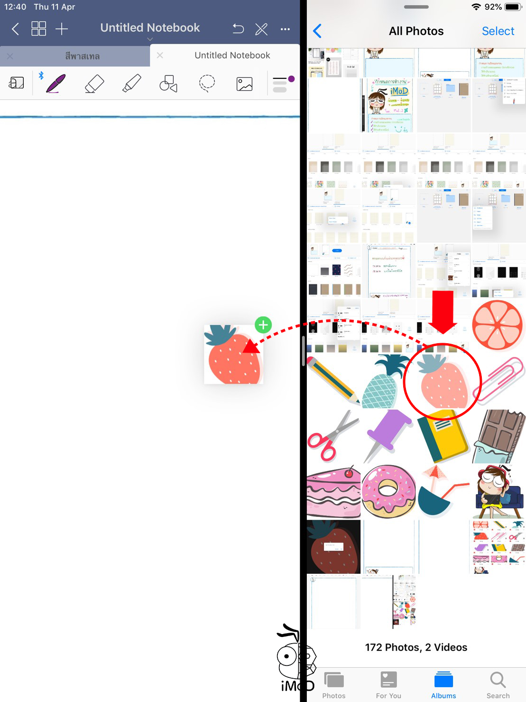Add a new page with plus icon
This screenshot has width=526, height=702.
click(62, 29)
